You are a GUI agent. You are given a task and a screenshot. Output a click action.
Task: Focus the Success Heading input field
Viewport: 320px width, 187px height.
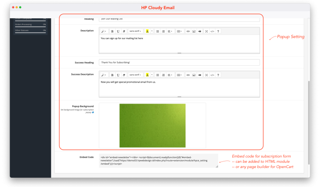[x=179, y=62]
